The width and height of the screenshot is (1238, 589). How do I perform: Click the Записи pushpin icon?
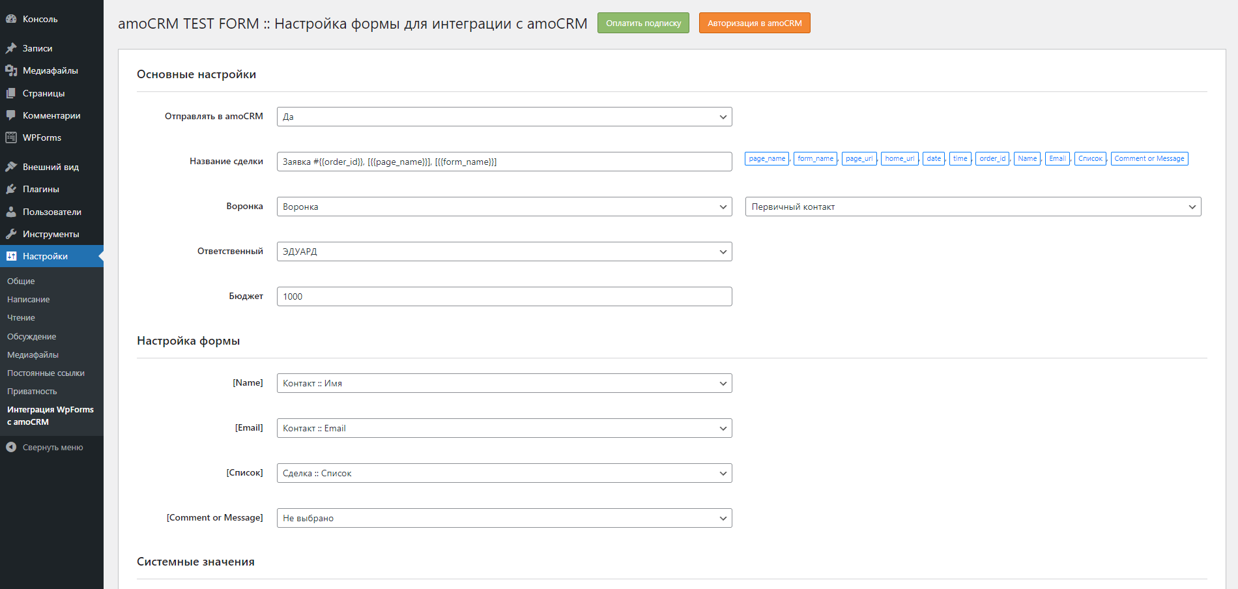pos(11,48)
